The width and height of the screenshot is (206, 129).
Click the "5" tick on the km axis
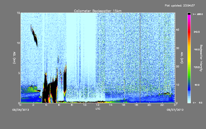coord(19,73)
